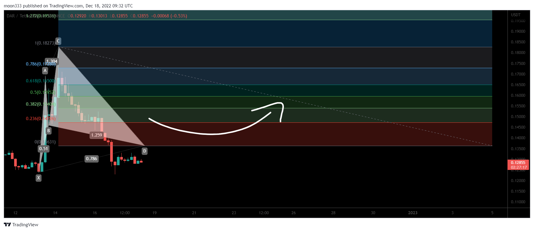534x231 pixels.
Task: Select the C point label of the pattern
Action: point(58,41)
